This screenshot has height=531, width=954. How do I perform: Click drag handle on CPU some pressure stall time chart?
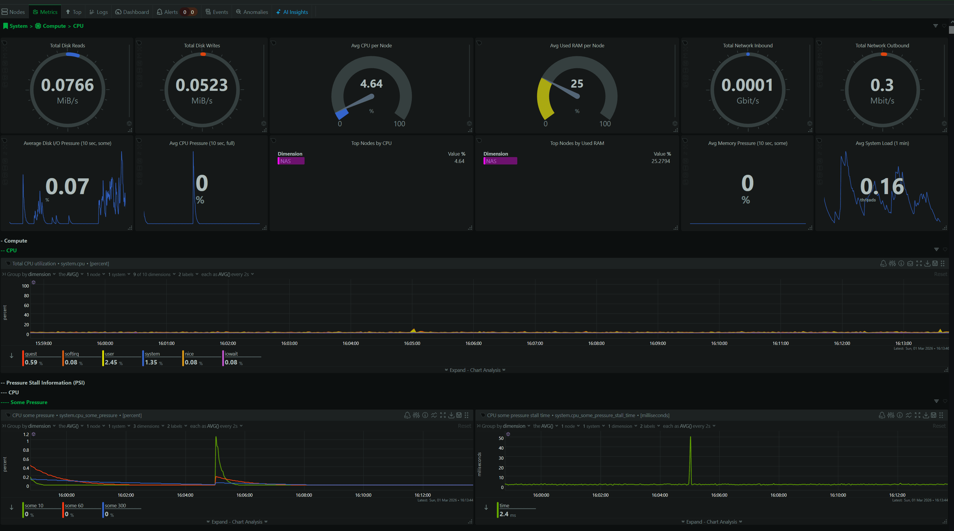point(941,415)
